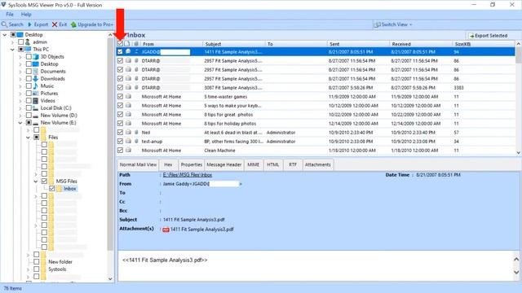
Task: Check the admin checkbox in tree
Action: [20, 42]
